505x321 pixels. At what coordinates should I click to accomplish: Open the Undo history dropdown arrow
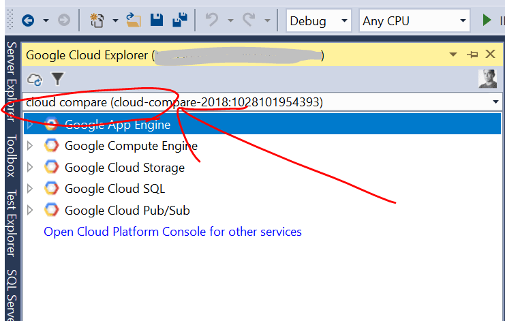coord(230,20)
